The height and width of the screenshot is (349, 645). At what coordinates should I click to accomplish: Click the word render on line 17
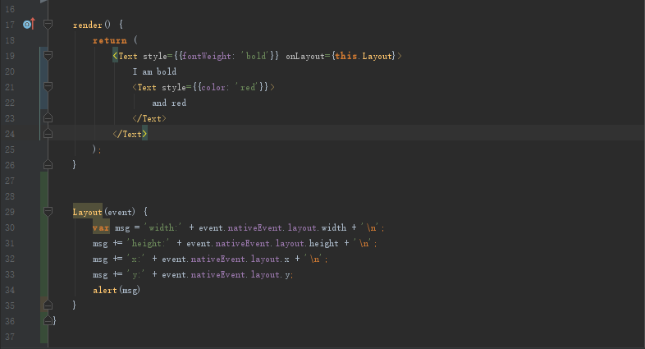pyautogui.click(x=87, y=25)
